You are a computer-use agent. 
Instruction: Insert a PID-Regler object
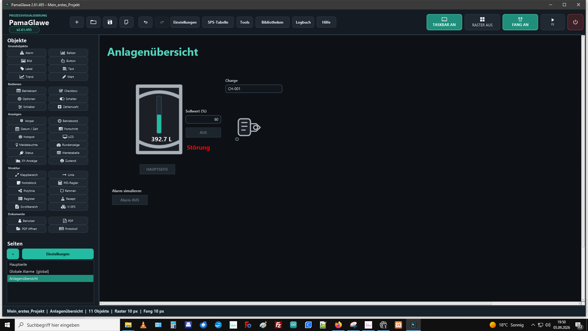pos(68,183)
